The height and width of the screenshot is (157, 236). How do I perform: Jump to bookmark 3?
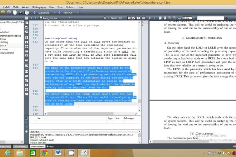point(138,18)
